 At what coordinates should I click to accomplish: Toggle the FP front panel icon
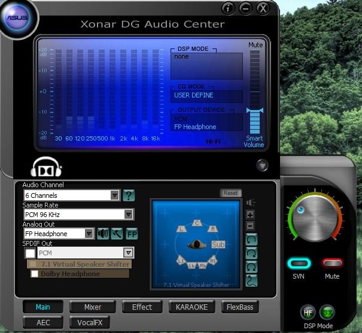tap(132, 234)
